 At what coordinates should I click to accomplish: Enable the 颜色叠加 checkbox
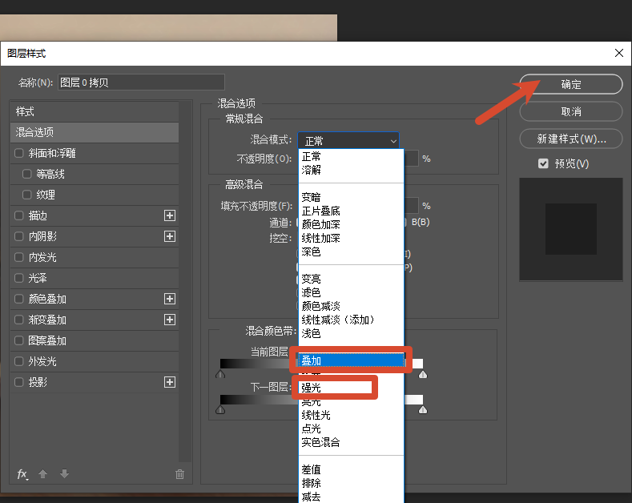19,299
